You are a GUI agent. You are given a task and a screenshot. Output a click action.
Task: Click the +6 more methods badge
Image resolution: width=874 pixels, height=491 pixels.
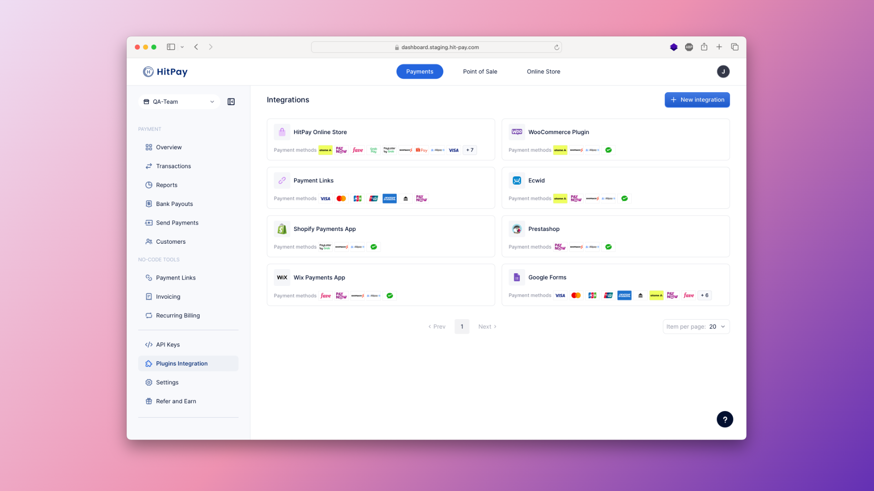[705, 296]
